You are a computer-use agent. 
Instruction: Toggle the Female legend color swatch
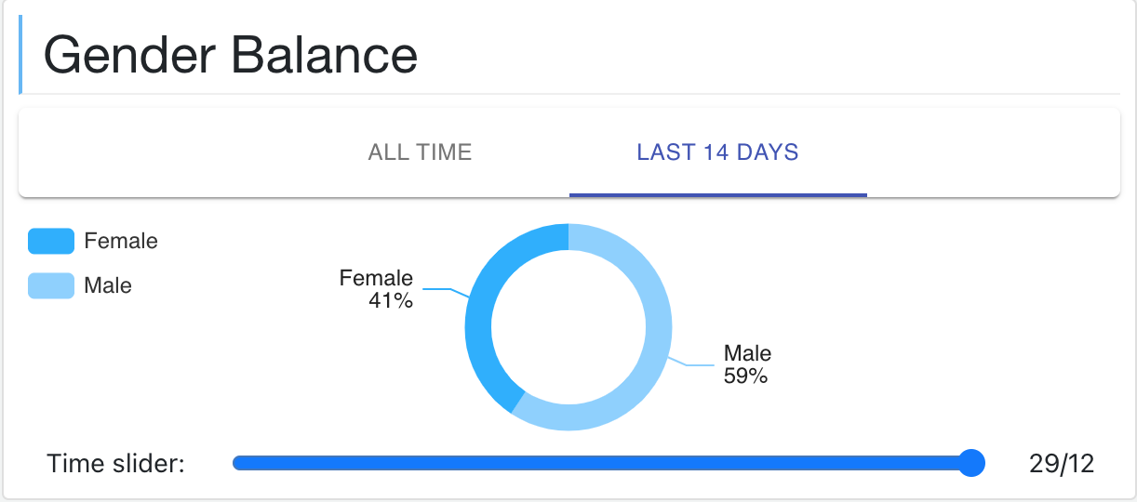point(51,242)
